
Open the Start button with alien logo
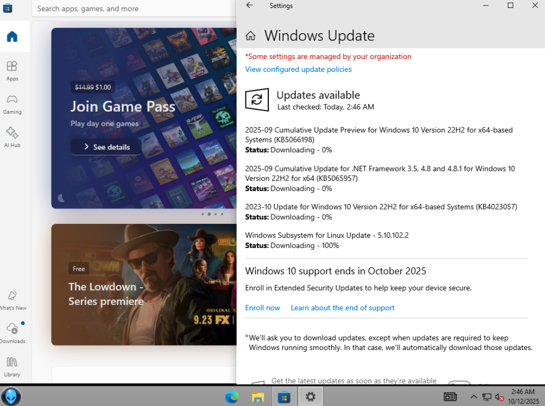pyautogui.click(x=11, y=397)
